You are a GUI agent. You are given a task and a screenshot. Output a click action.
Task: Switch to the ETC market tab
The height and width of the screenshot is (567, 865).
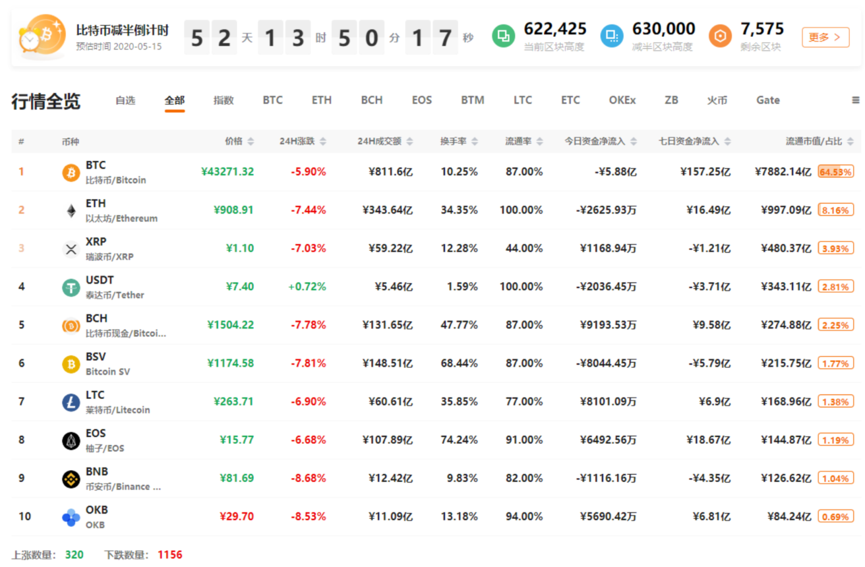tap(570, 100)
